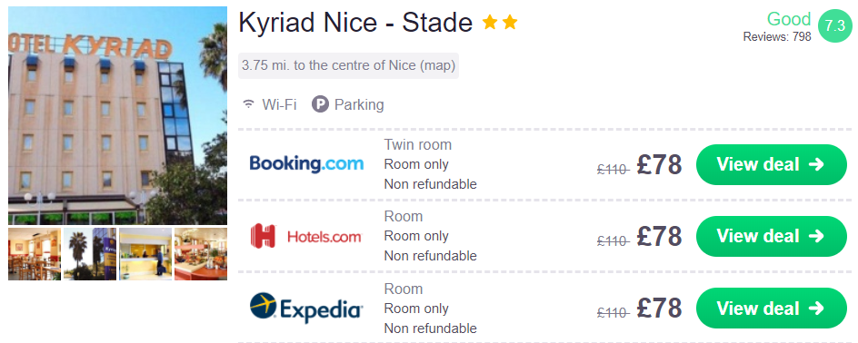Open the Kyriad Nice - Stade hotel title
Image resolution: width=858 pixels, height=343 pixels.
click(355, 23)
